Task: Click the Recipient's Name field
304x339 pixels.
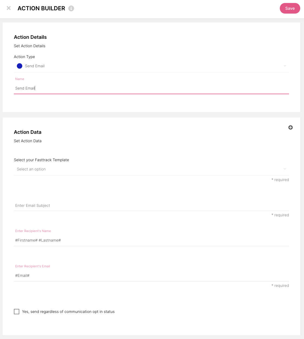Action: [x=151, y=240]
